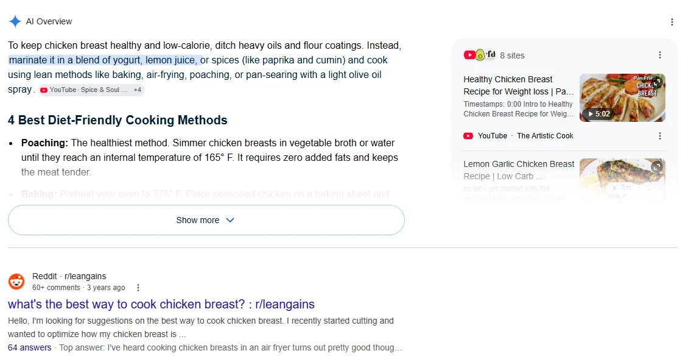Open the 8 sites panel options menu
The width and height of the screenshot is (691, 359).
pyautogui.click(x=659, y=55)
